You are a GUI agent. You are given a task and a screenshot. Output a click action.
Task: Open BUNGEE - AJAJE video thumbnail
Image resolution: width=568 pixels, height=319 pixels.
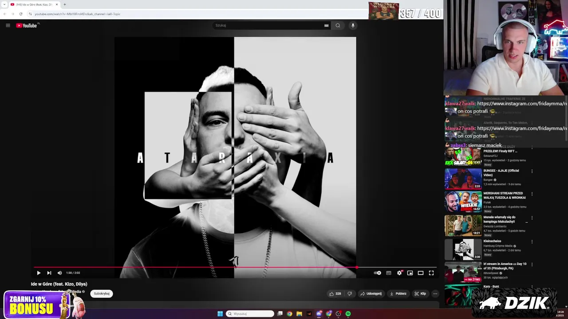pos(463,178)
